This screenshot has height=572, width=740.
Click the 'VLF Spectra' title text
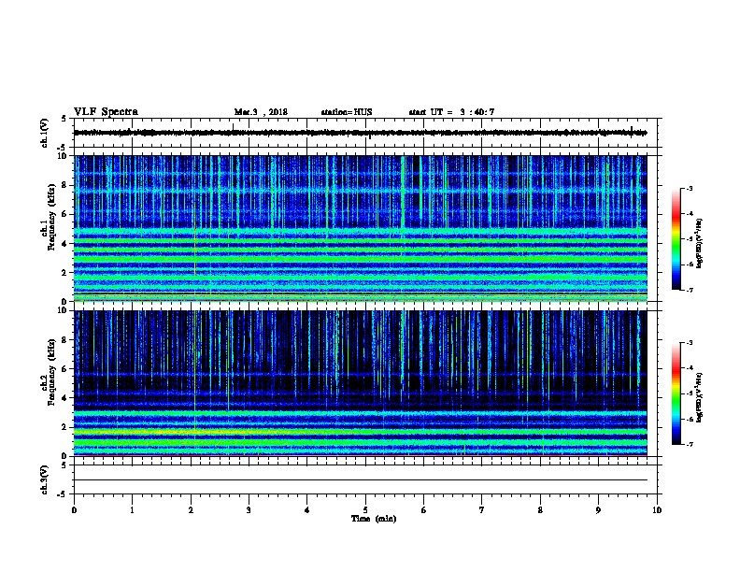pyautogui.click(x=106, y=112)
